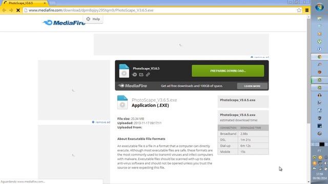Click the shield taskbar icon

(319, 118)
